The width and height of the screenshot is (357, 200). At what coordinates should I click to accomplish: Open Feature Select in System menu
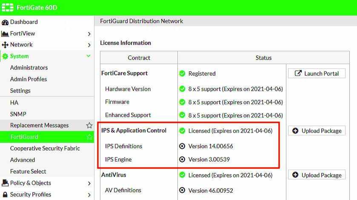[28, 171]
